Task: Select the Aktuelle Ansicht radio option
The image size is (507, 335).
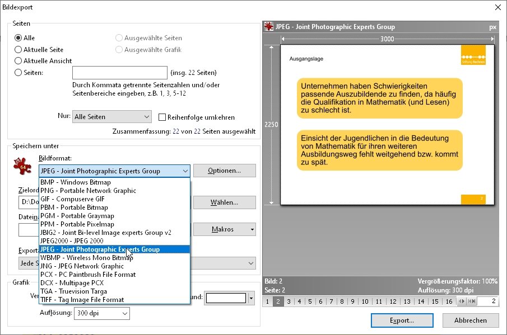Action: coord(18,60)
